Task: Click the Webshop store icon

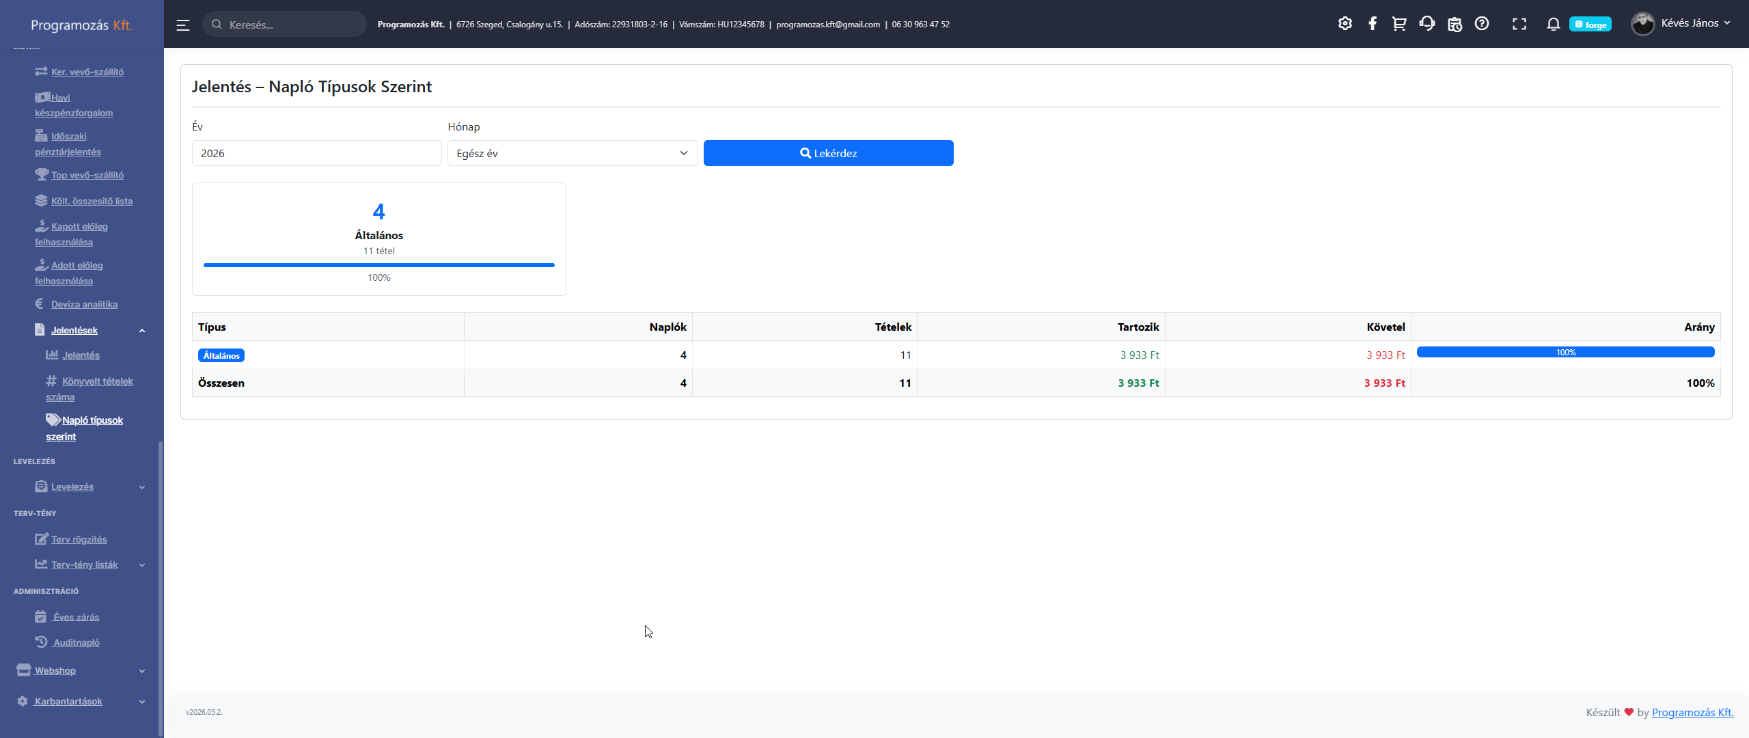Action: click(x=24, y=670)
